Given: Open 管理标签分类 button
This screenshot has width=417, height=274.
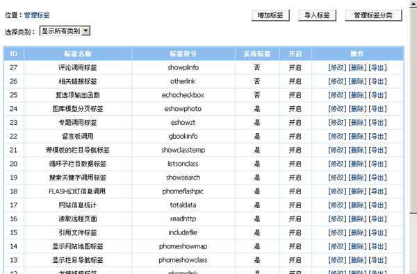Looking at the screenshot, I should [x=373, y=15].
